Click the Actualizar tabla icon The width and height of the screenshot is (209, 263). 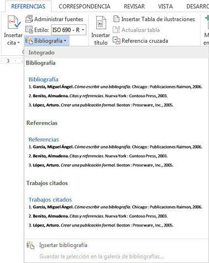click(x=116, y=30)
